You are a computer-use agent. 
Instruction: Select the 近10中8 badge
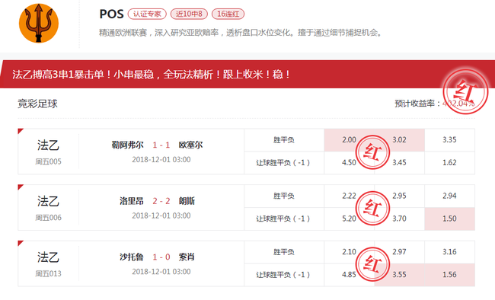pos(189,14)
